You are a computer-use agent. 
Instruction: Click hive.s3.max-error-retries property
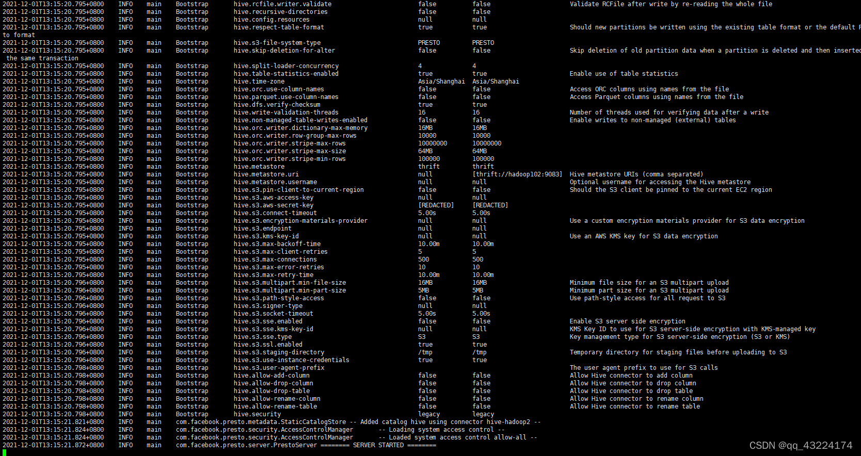(279, 267)
